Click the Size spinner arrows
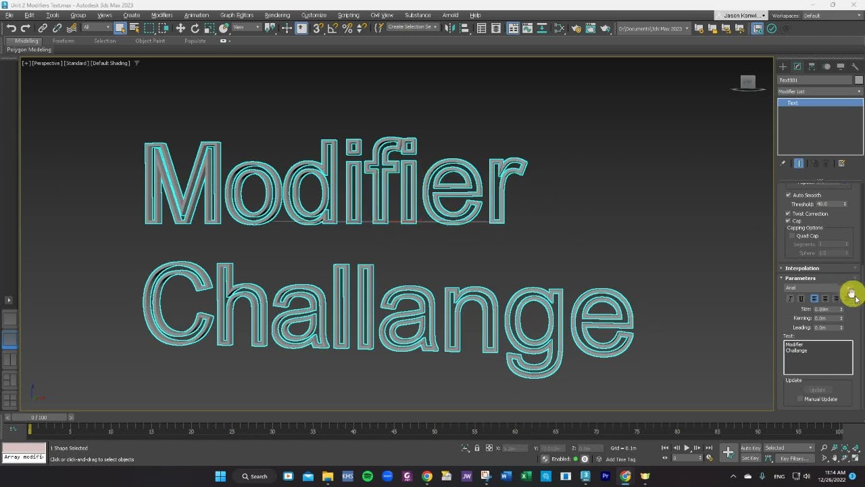Viewport: 865px width, 487px height. (x=841, y=308)
